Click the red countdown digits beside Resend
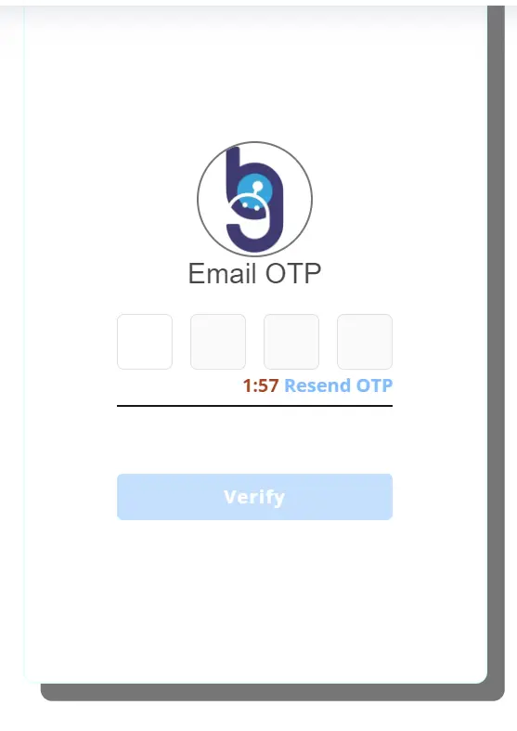Screen dimensions: 517x731 [x=261, y=385]
